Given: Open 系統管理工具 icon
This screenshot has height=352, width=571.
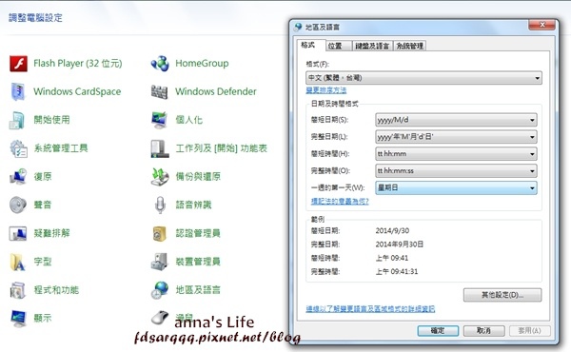Looking at the screenshot, I should tap(18, 148).
